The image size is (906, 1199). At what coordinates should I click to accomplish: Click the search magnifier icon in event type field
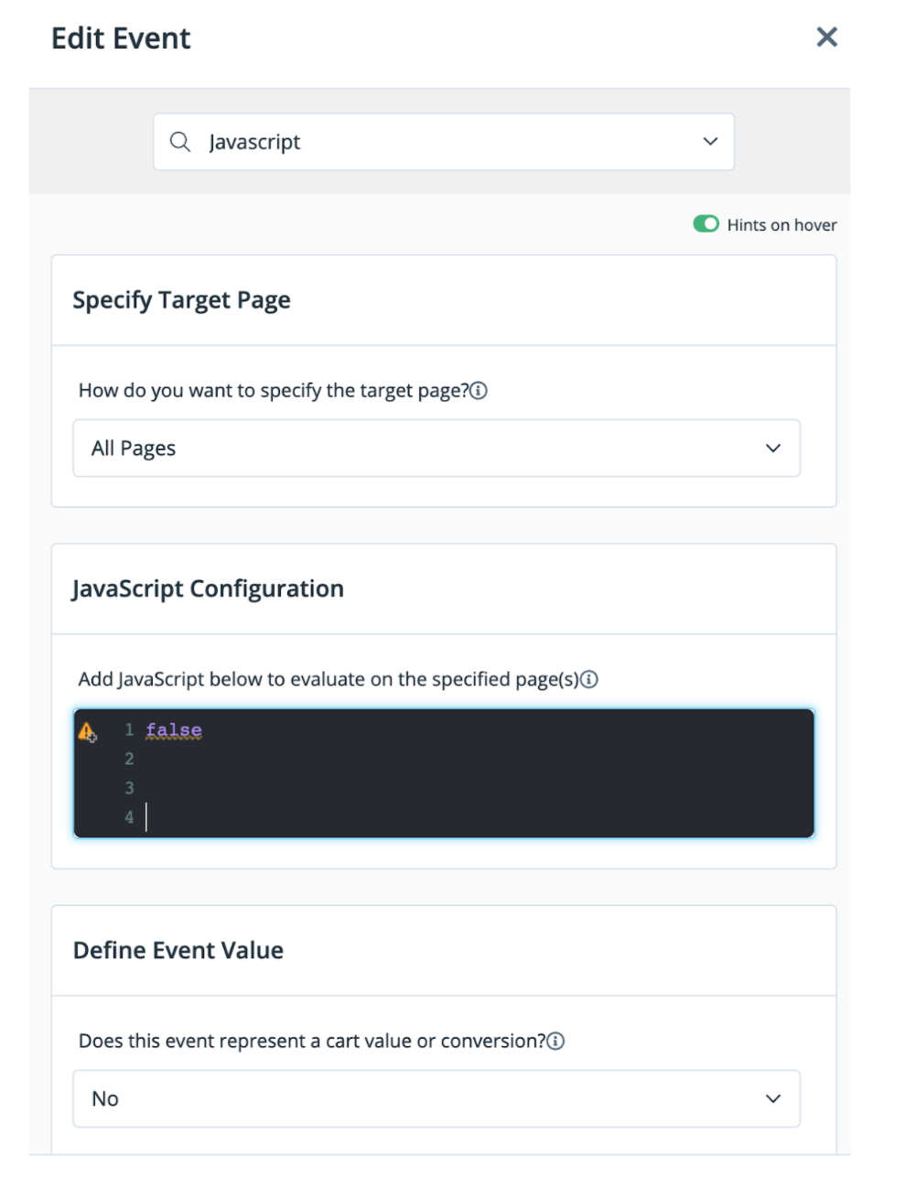[x=180, y=142]
